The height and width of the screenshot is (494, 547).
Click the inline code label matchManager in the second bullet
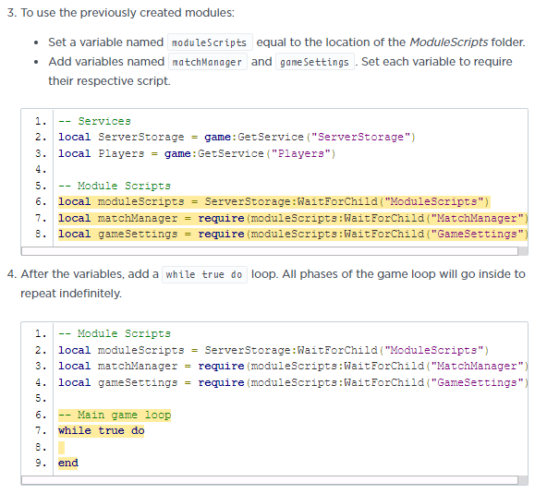pyautogui.click(x=208, y=62)
